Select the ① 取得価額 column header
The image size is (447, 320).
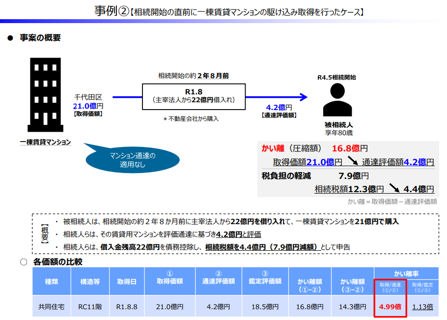pos(169,281)
